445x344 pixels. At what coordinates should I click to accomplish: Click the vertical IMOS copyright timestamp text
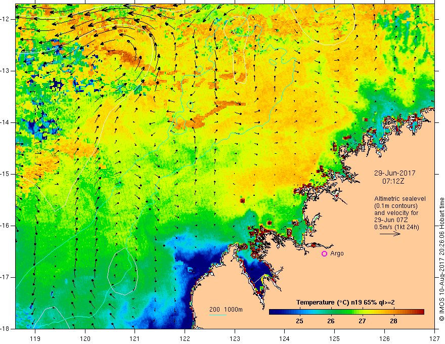[441, 260]
